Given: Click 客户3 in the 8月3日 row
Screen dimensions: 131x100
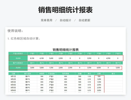Looking at the screenshot, I should click(28, 82).
